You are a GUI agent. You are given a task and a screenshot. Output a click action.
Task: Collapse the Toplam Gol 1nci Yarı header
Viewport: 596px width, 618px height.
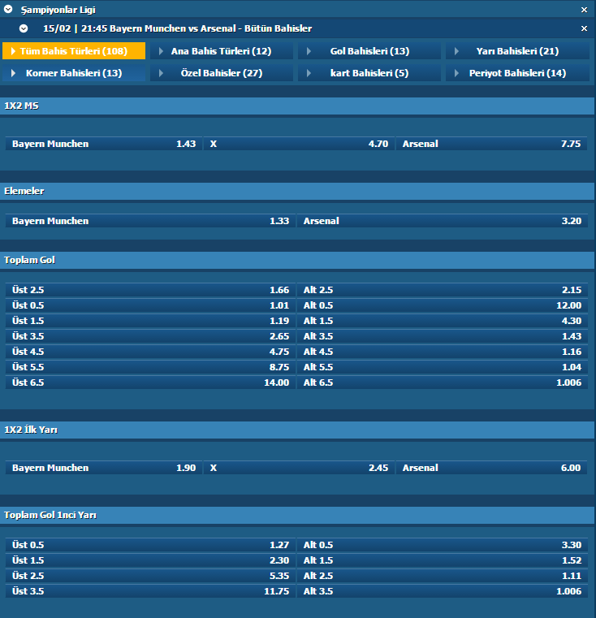297,515
